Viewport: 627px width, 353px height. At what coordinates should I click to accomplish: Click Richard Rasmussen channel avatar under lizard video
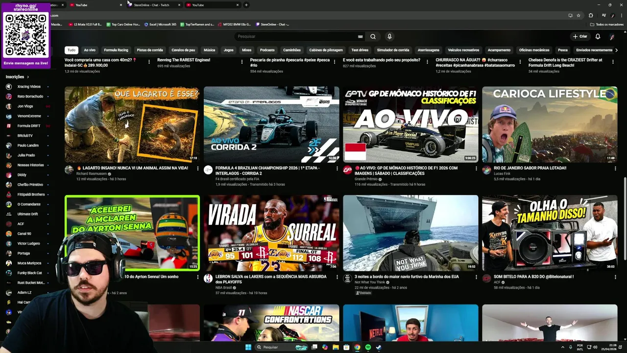coord(69,170)
